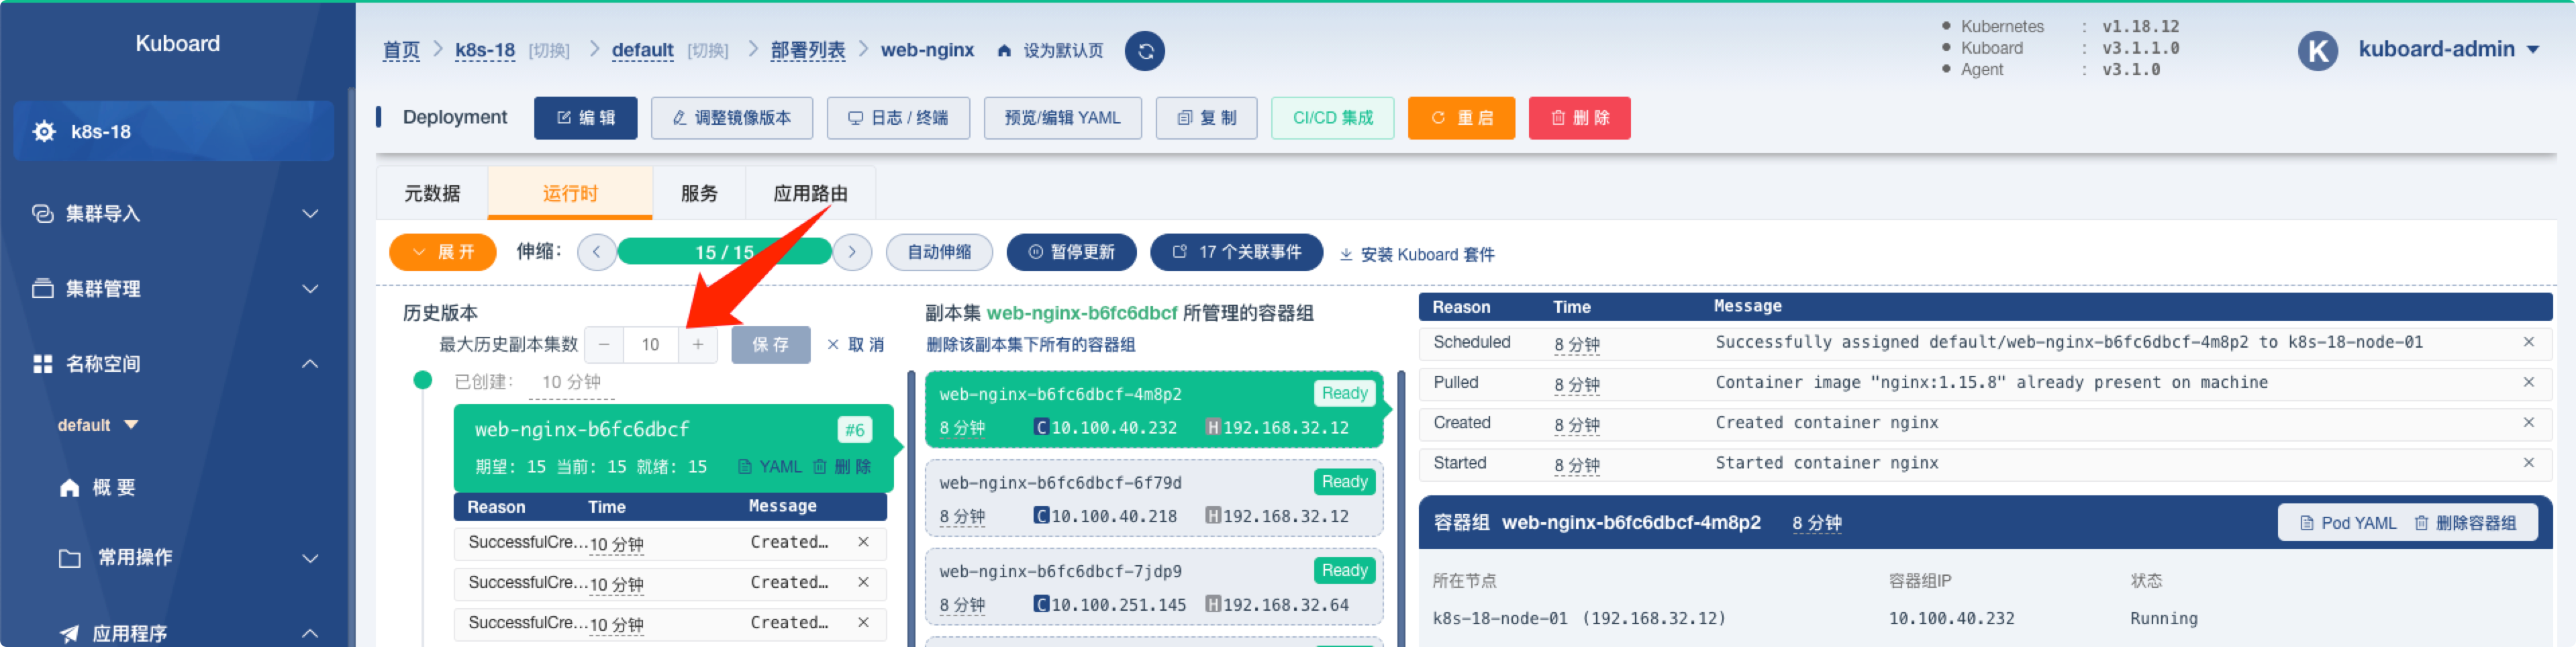Click the red 删除 button

[1579, 118]
